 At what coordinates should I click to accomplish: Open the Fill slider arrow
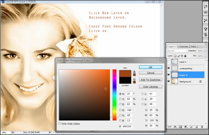pyautogui.click(x=205, y=56)
